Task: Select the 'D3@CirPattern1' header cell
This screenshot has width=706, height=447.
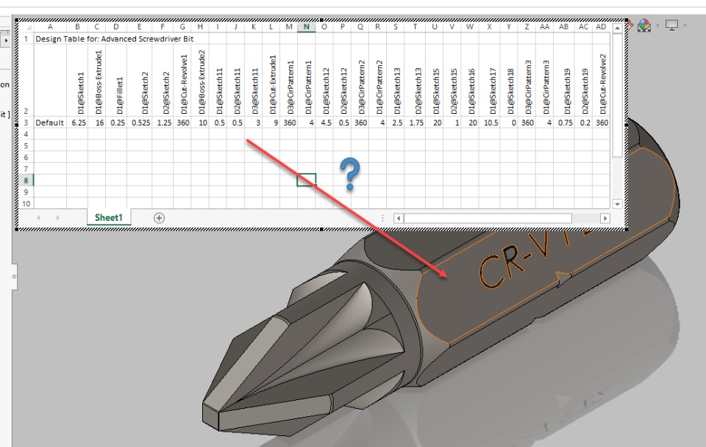Action: click(288, 81)
